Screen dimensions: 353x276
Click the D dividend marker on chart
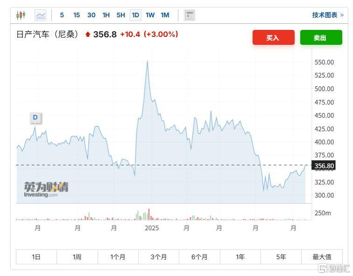point(35,118)
